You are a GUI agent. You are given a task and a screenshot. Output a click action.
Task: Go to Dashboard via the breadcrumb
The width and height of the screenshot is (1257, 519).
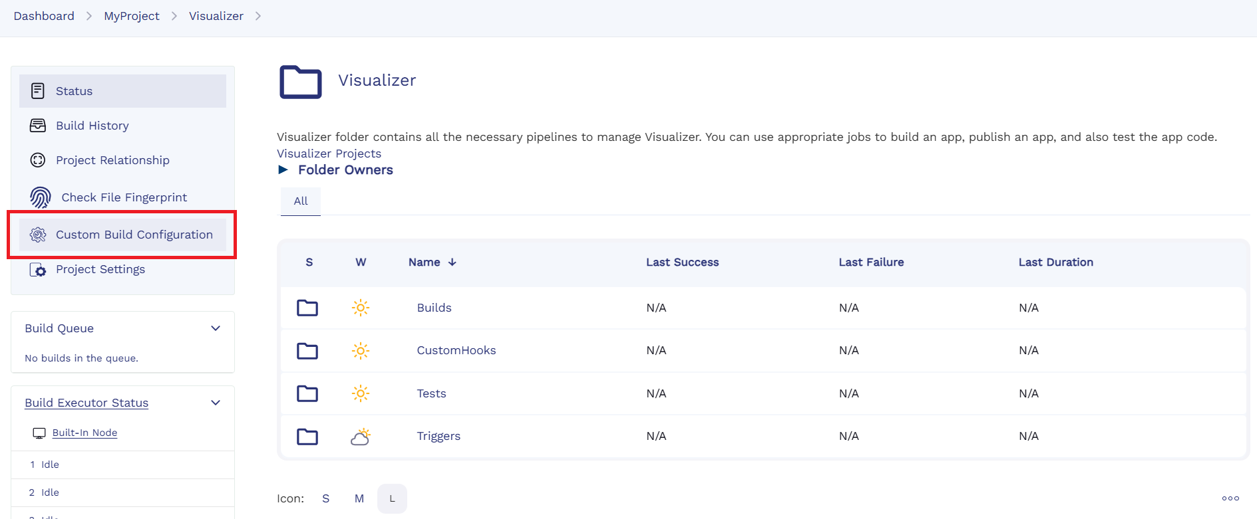[x=44, y=16]
